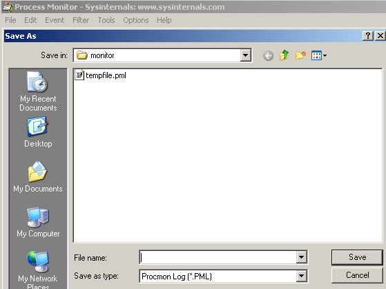The height and width of the screenshot is (289, 386).
Task: Open My Recent Documents location
Action: click(x=38, y=91)
